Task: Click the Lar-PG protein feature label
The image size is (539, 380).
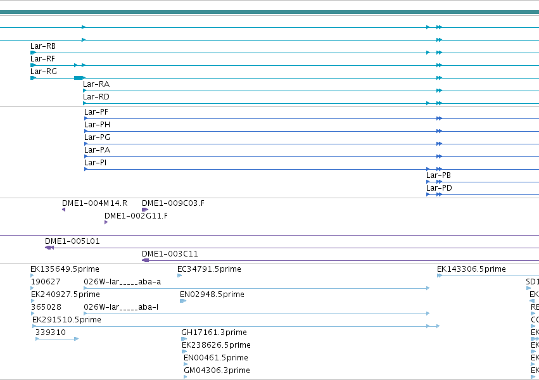Action: click(98, 137)
